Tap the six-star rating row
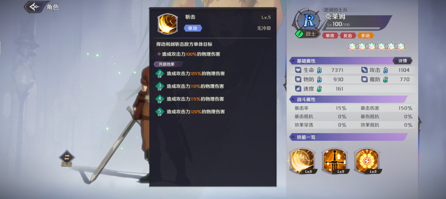Screen dimensions: 446x199 pyautogui.click(x=377, y=47)
